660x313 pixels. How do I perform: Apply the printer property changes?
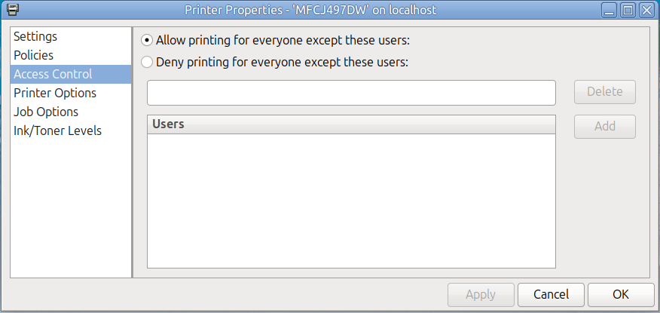481,294
